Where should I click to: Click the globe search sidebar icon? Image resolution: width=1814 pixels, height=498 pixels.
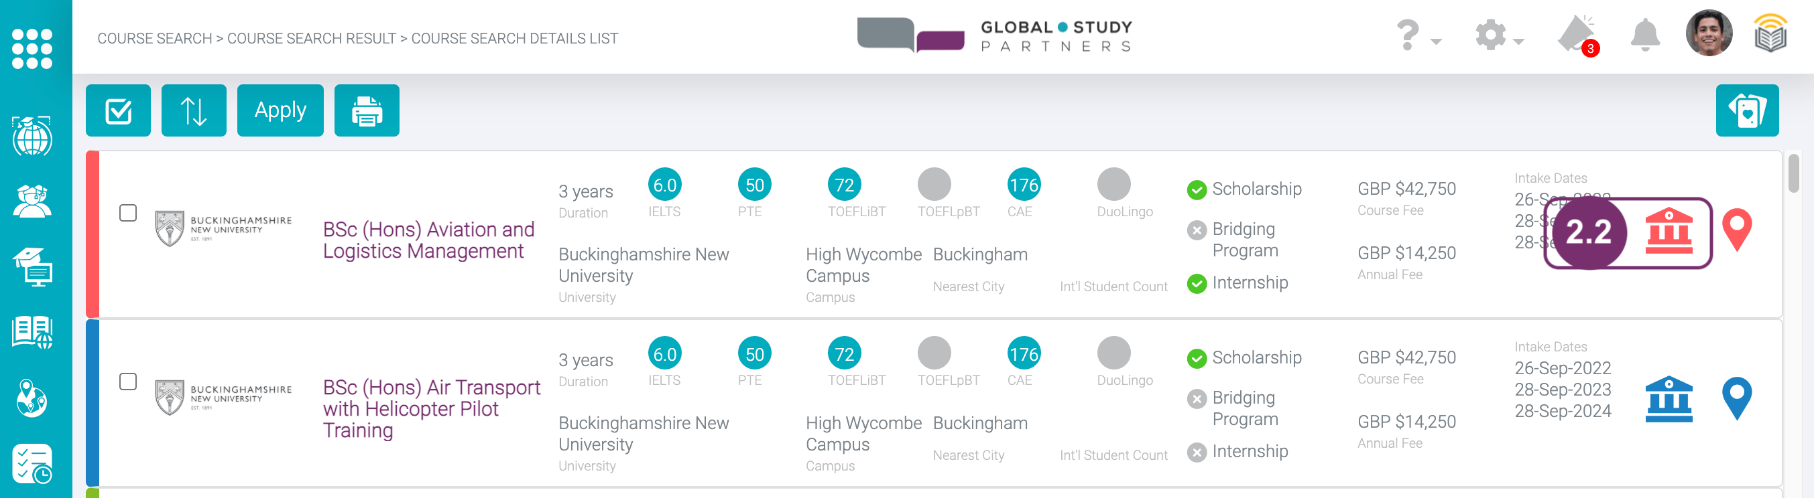pyautogui.click(x=32, y=136)
